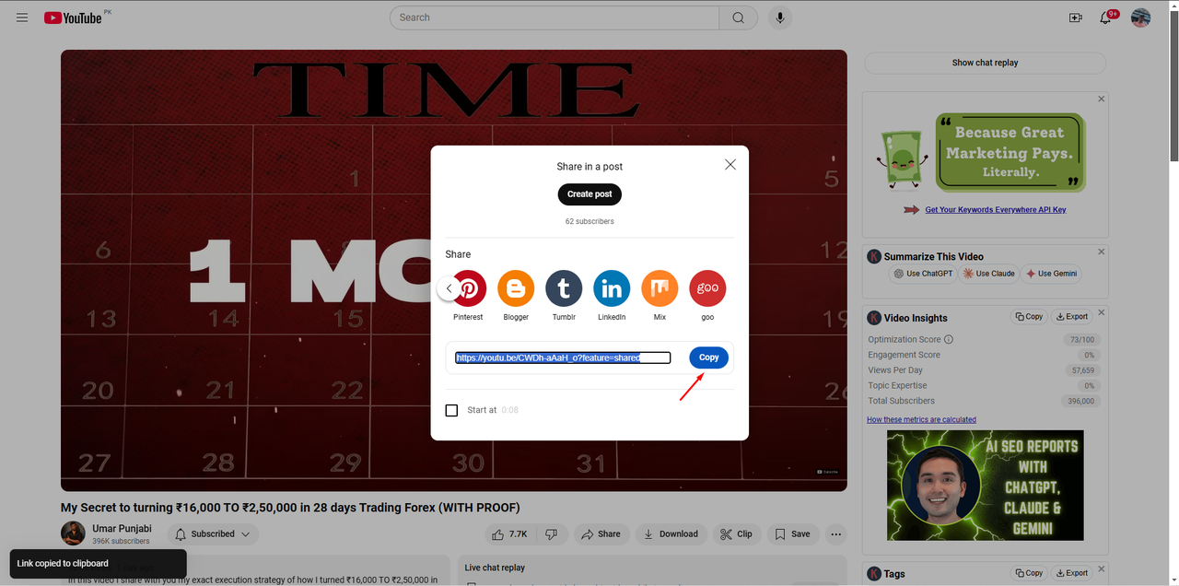Image resolution: width=1179 pixels, height=586 pixels.
Task: Summarize using Use Claude button
Action: coord(988,274)
